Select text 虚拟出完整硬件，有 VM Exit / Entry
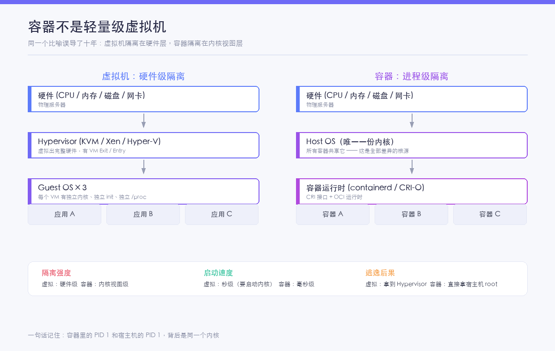The height and width of the screenshot is (351, 555). 81,151
